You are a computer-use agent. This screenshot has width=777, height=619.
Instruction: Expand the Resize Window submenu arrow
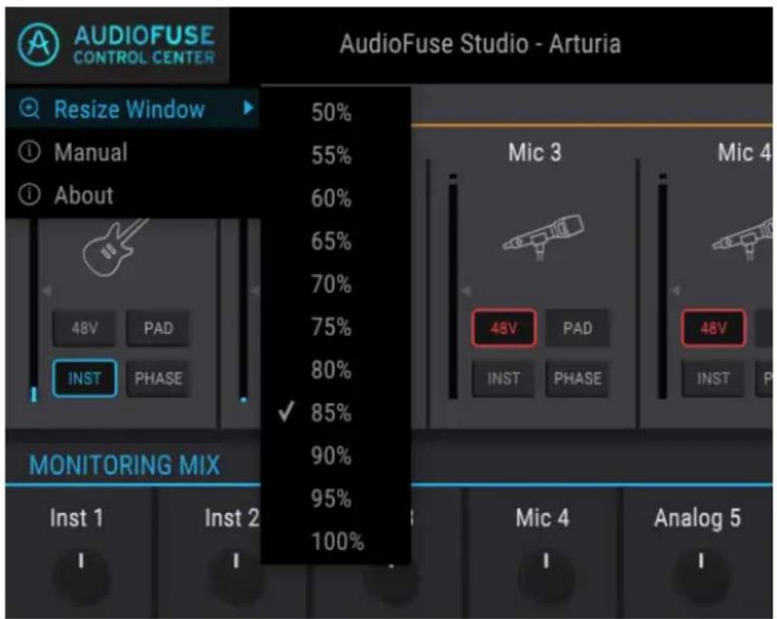[249, 108]
